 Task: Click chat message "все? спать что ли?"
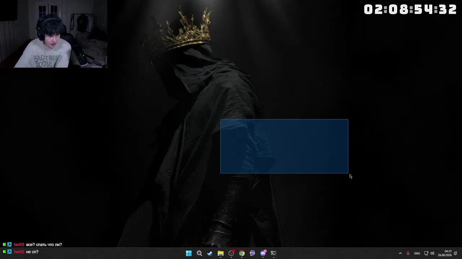[x=44, y=245]
